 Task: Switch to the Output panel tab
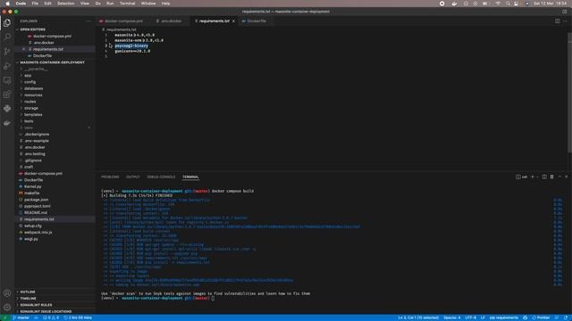pos(133,177)
